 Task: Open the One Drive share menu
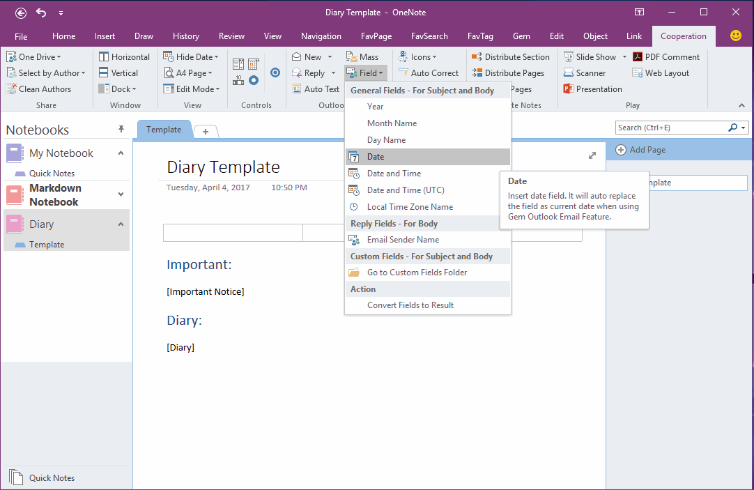point(33,56)
